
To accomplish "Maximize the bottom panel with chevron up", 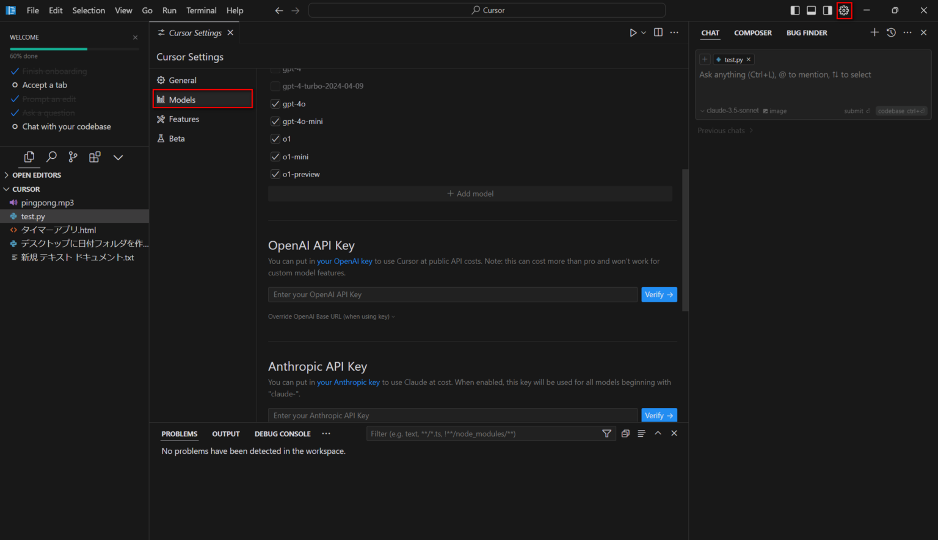I will (658, 433).
